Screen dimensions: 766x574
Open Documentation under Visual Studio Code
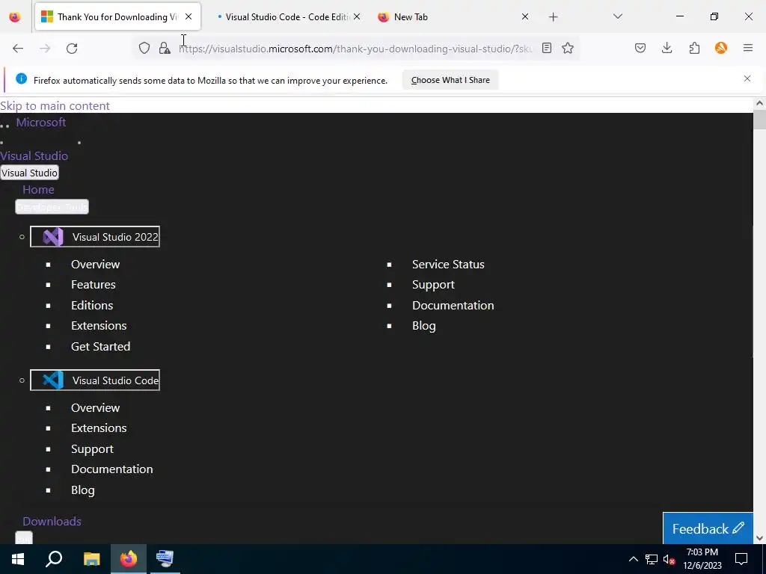click(x=112, y=469)
